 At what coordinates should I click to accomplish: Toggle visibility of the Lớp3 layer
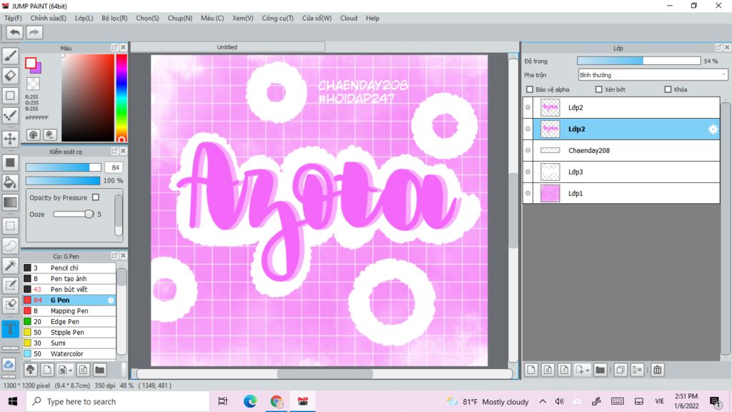pyautogui.click(x=528, y=172)
